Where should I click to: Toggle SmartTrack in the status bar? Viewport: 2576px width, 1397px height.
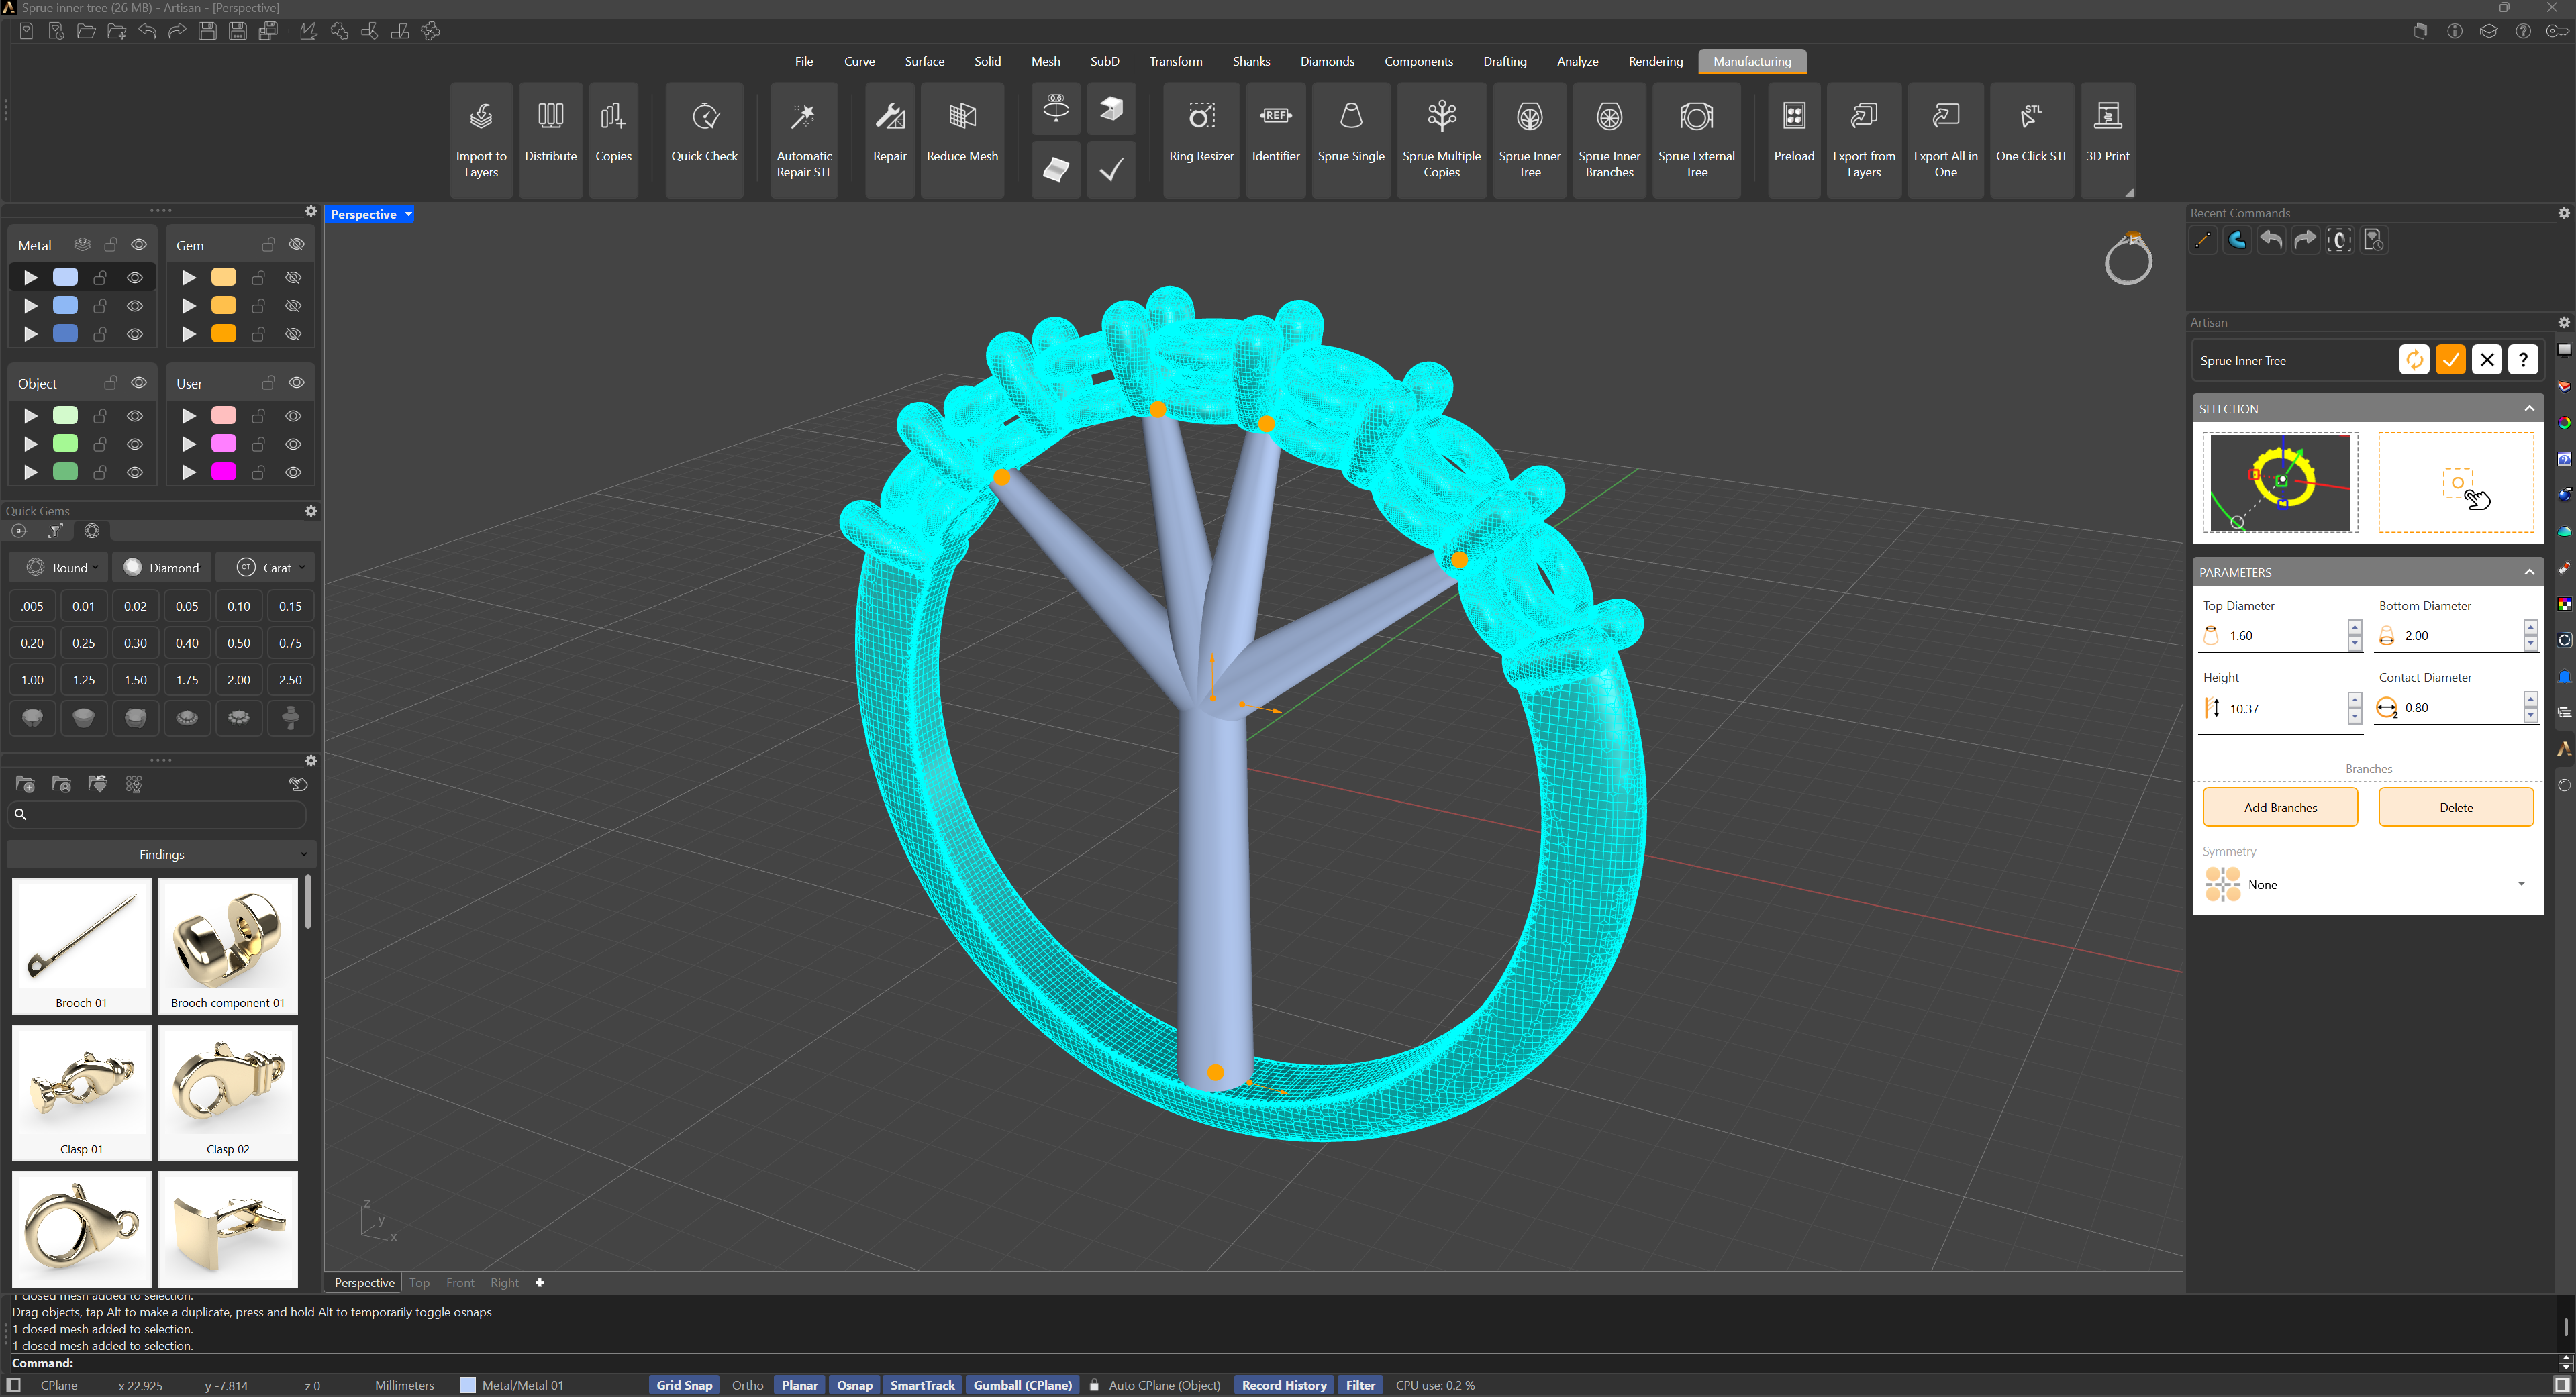point(922,1385)
